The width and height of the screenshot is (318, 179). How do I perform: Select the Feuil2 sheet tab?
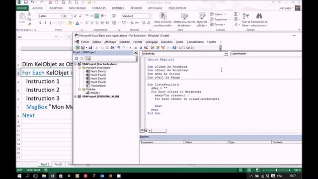click(58, 164)
